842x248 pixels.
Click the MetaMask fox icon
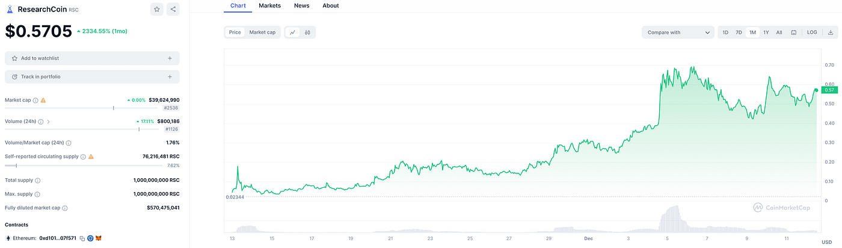(x=98, y=238)
